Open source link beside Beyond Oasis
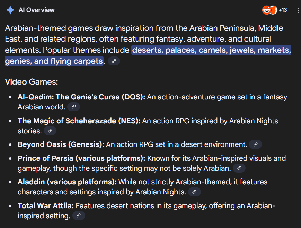301x228 pixels. point(255,144)
